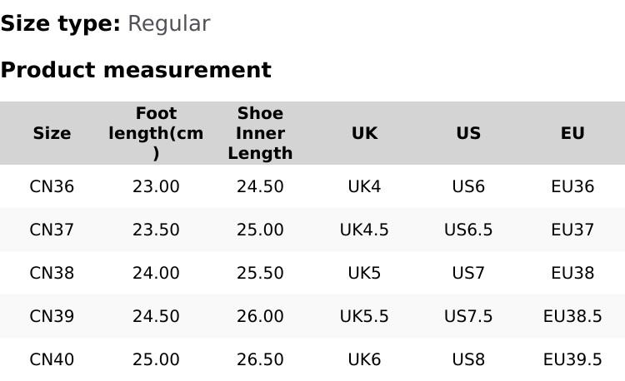Click the EU39.5 cell
This screenshot has width=625, height=381.
pos(572,359)
